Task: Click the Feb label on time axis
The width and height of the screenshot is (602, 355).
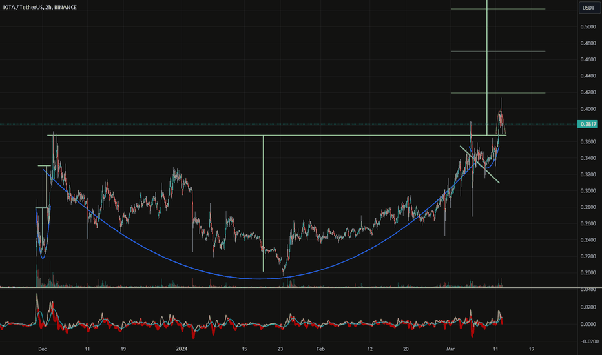Action: point(320,349)
